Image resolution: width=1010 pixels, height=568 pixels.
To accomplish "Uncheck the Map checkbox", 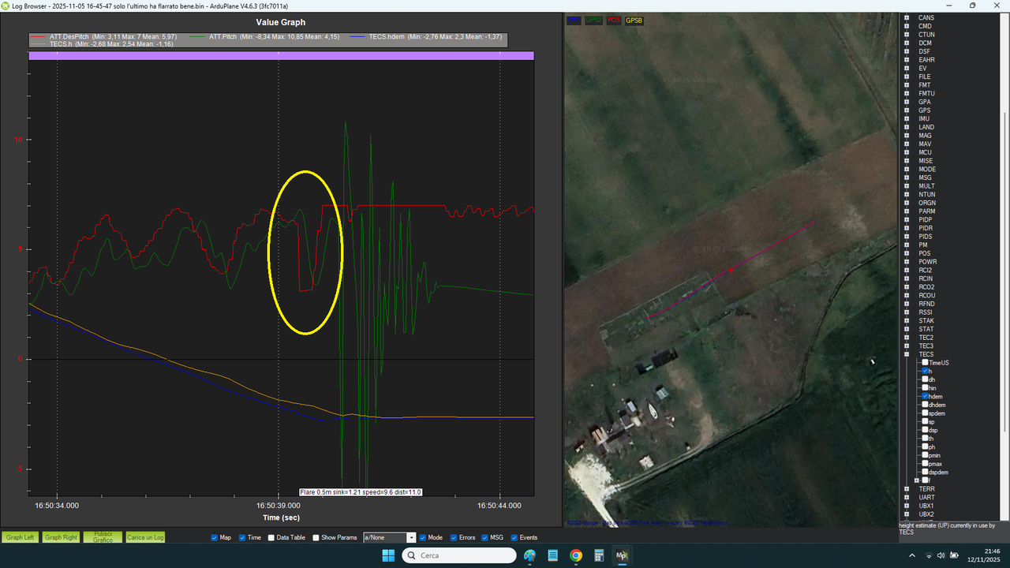I will [215, 538].
